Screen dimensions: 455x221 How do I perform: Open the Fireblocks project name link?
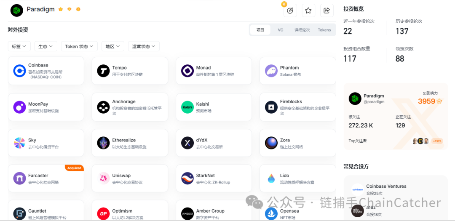tap(291, 101)
